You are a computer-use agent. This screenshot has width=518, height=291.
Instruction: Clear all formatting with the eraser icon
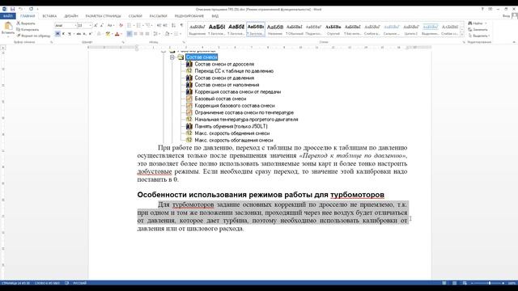coord(121,25)
